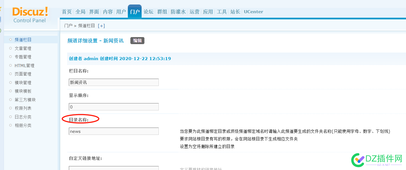The width and height of the screenshot is (406, 170).
Task: Select the 门户 top tab
Action: pos(135,12)
